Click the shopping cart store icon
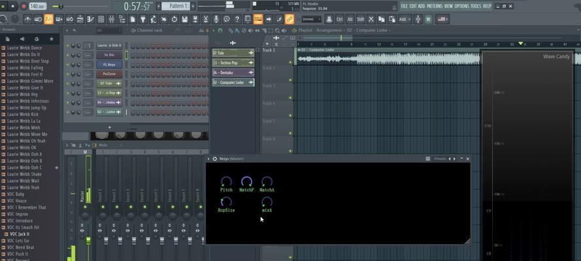The width and height of the screenshot is (581, 261). coord(428,19)
